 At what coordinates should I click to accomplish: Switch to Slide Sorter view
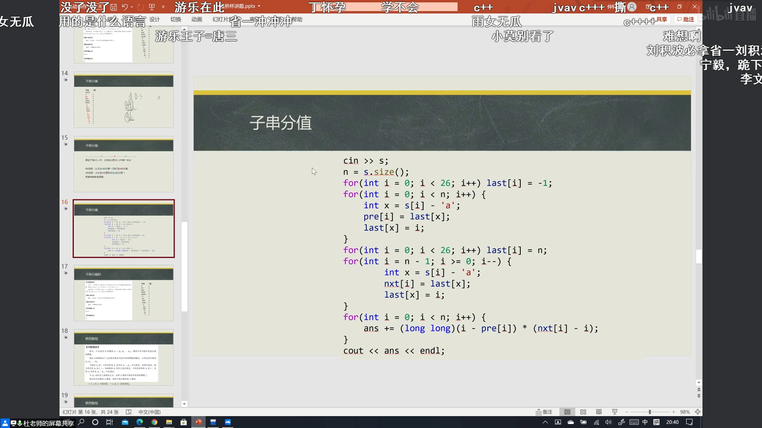click(583, 412)
